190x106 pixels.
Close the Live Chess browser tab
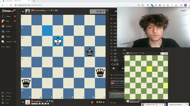(29, 1)
